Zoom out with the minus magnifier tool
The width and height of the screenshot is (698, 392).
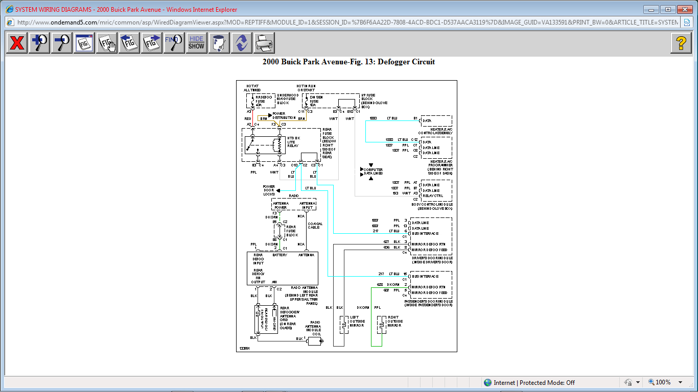(x=62, y=43)
